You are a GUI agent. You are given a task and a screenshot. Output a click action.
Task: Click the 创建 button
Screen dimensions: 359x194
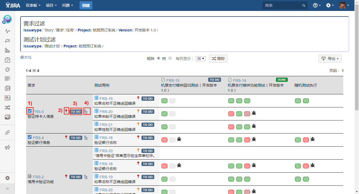tap(86, 5)
